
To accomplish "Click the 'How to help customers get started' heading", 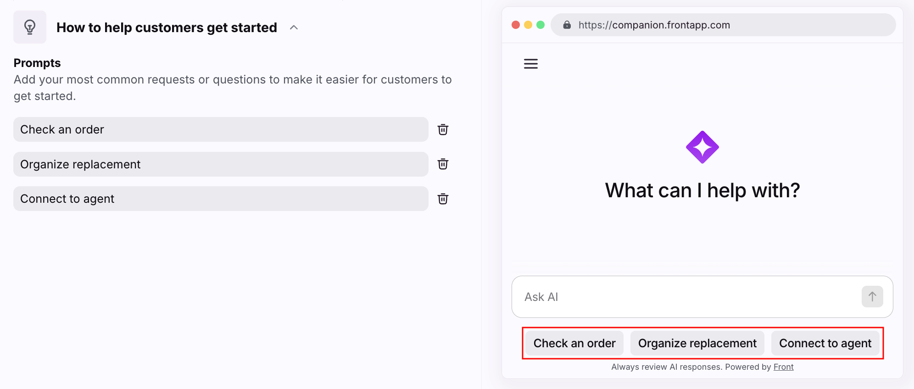I will tap(167, 28).
